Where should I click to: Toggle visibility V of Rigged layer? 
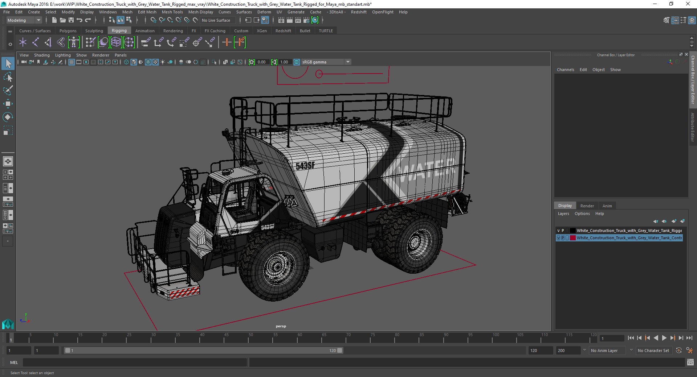558,231
